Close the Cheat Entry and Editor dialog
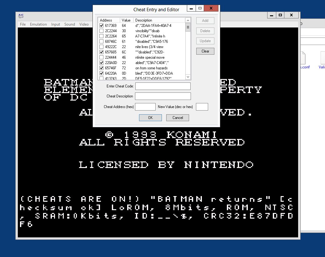The width and height of the screenshot is (325, 257). (211, 8)
